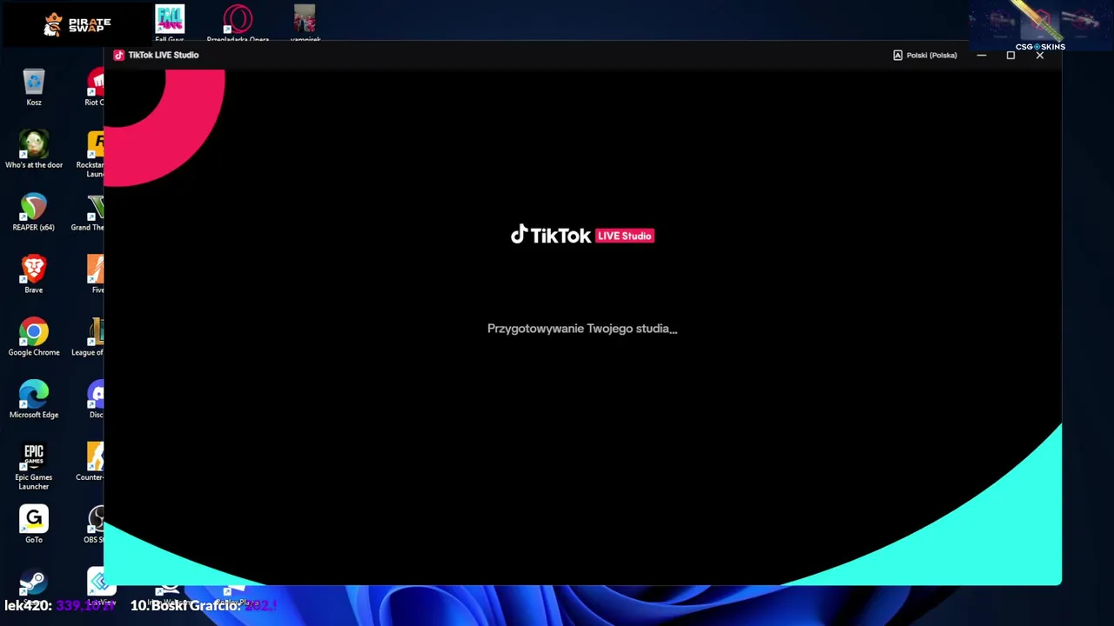Open the Polski (Polska) language selector
1114x626 pixels.
click(x=925, y=55)
